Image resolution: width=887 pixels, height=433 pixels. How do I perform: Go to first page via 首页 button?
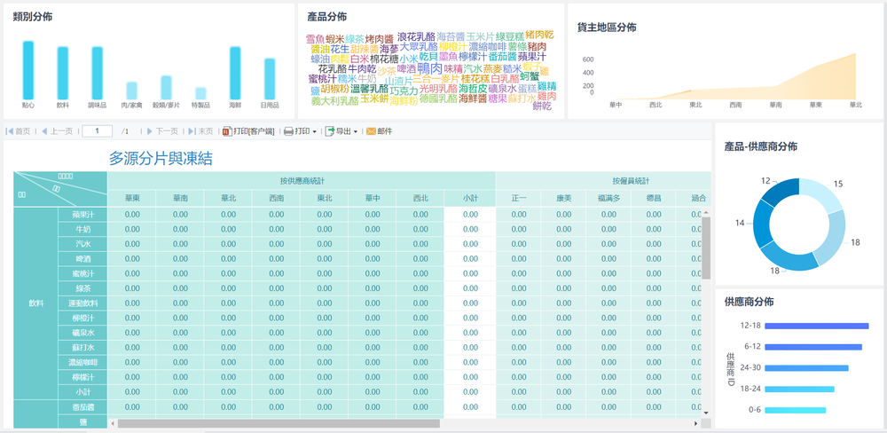(18, 131)
